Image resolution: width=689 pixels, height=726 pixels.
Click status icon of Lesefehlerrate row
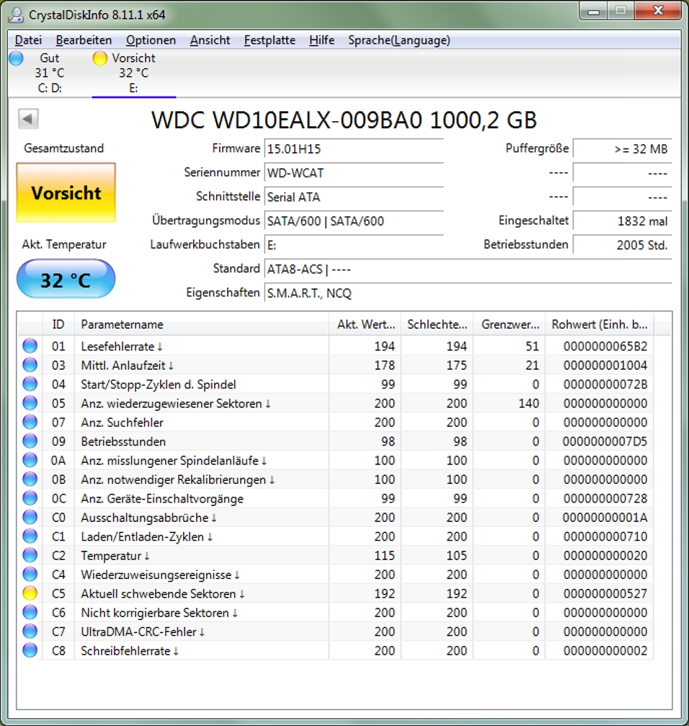[30, 346]
